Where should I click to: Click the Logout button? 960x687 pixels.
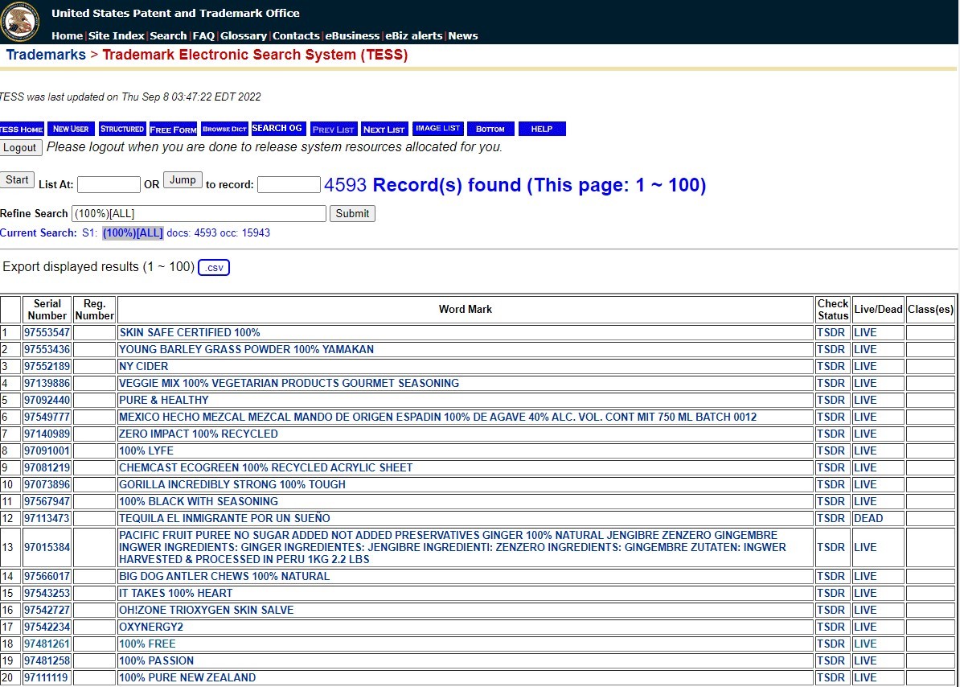click(x=20, y=147)
